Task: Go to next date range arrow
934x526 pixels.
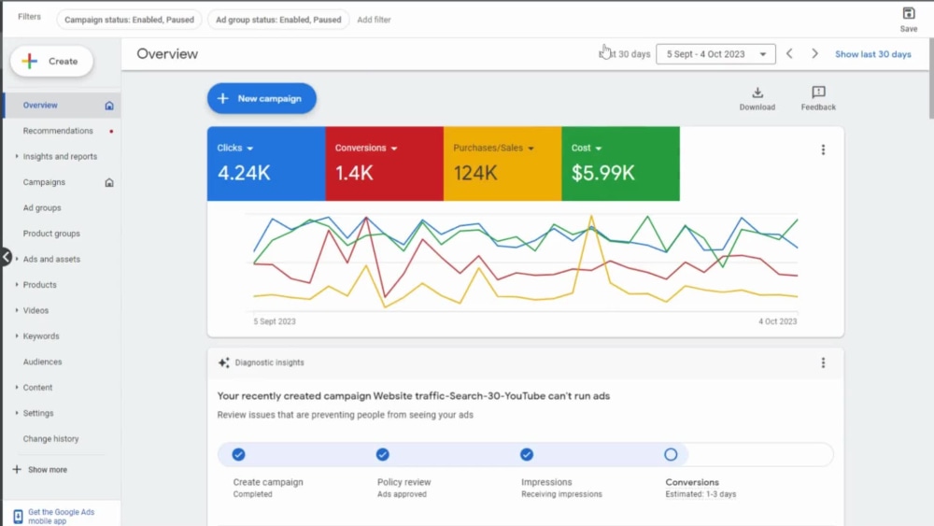Action: coord(814,53)
